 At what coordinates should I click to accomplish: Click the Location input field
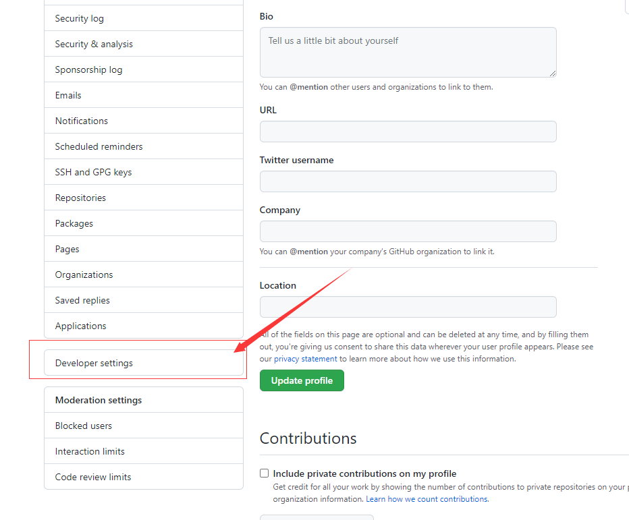click(x=408, y=307)
